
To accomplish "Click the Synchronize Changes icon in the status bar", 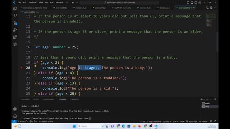I will pyautogui.click(x=27, y=121).
